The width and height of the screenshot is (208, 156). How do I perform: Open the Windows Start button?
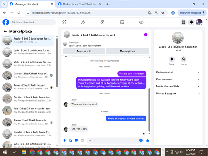5,152
